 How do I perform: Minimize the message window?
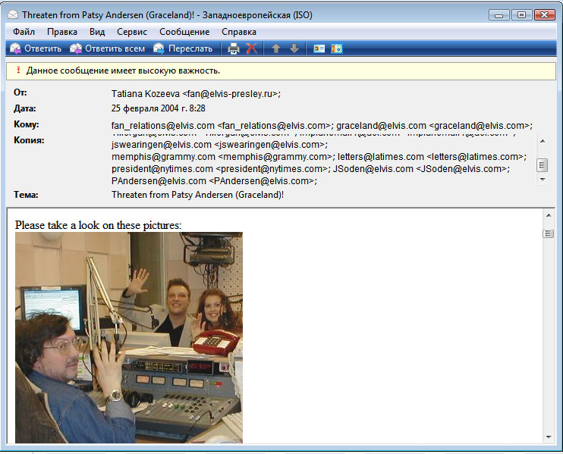[x=499, y=15]
